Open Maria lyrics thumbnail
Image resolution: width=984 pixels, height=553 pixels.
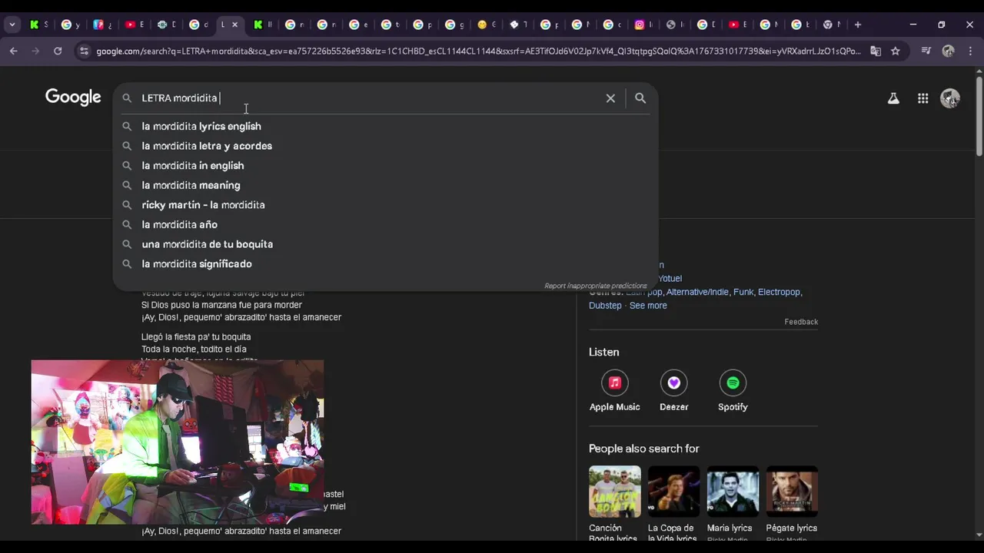pos(733,492)
